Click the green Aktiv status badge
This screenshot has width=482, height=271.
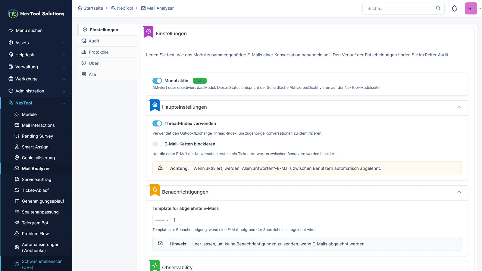pos(200,81)
